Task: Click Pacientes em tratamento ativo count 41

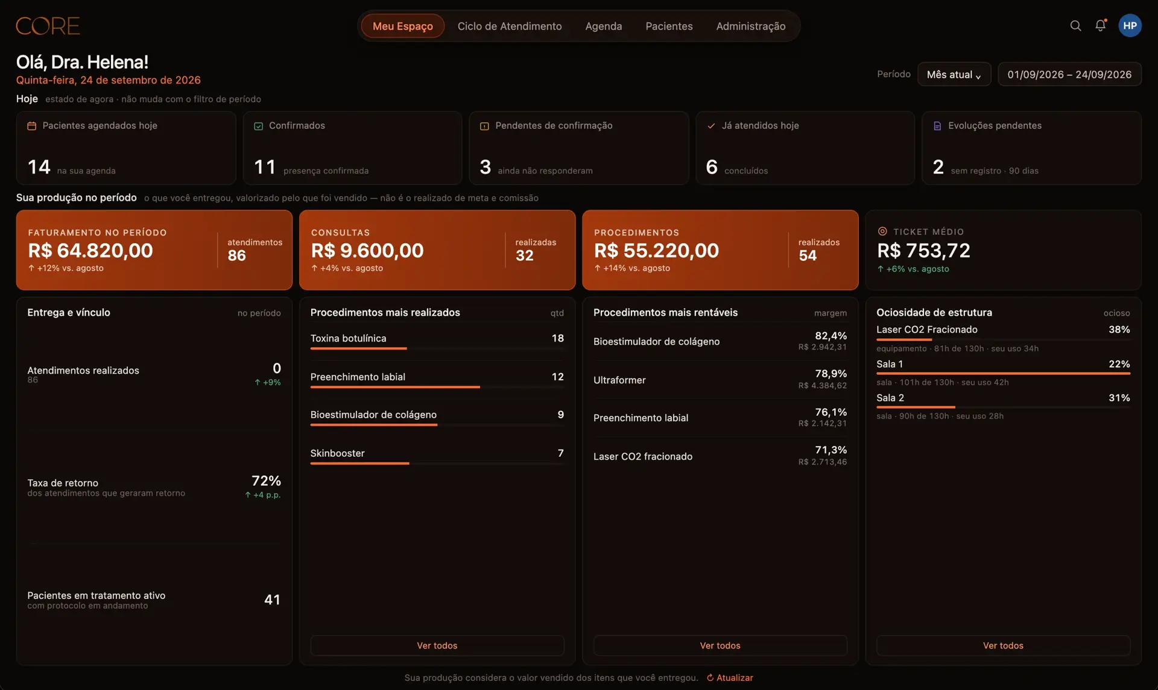Action: (272, 600)
